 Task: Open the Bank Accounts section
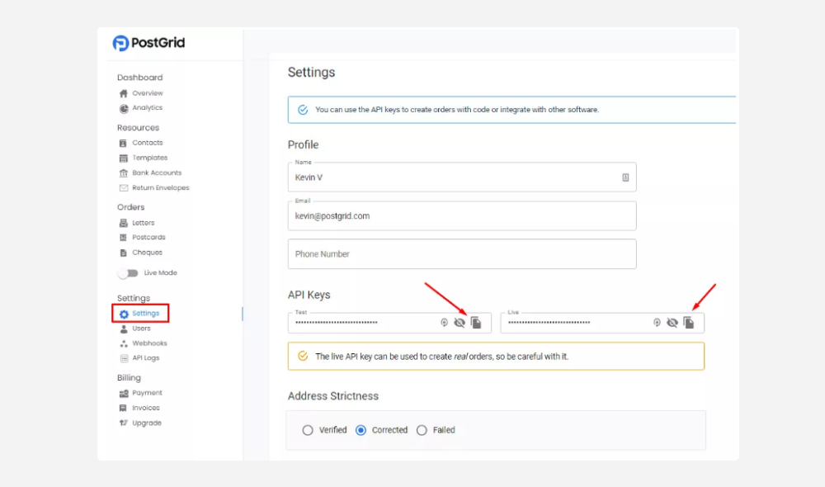tap(156, 173)
